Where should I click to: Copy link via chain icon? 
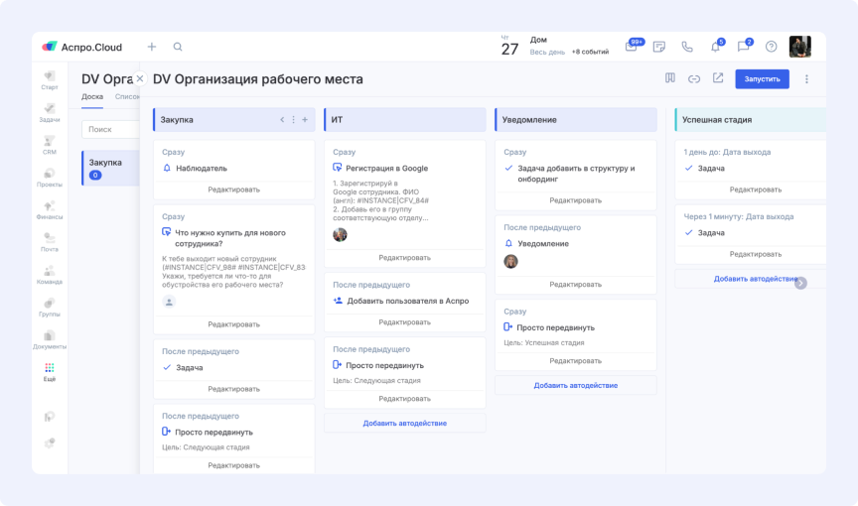694,78
